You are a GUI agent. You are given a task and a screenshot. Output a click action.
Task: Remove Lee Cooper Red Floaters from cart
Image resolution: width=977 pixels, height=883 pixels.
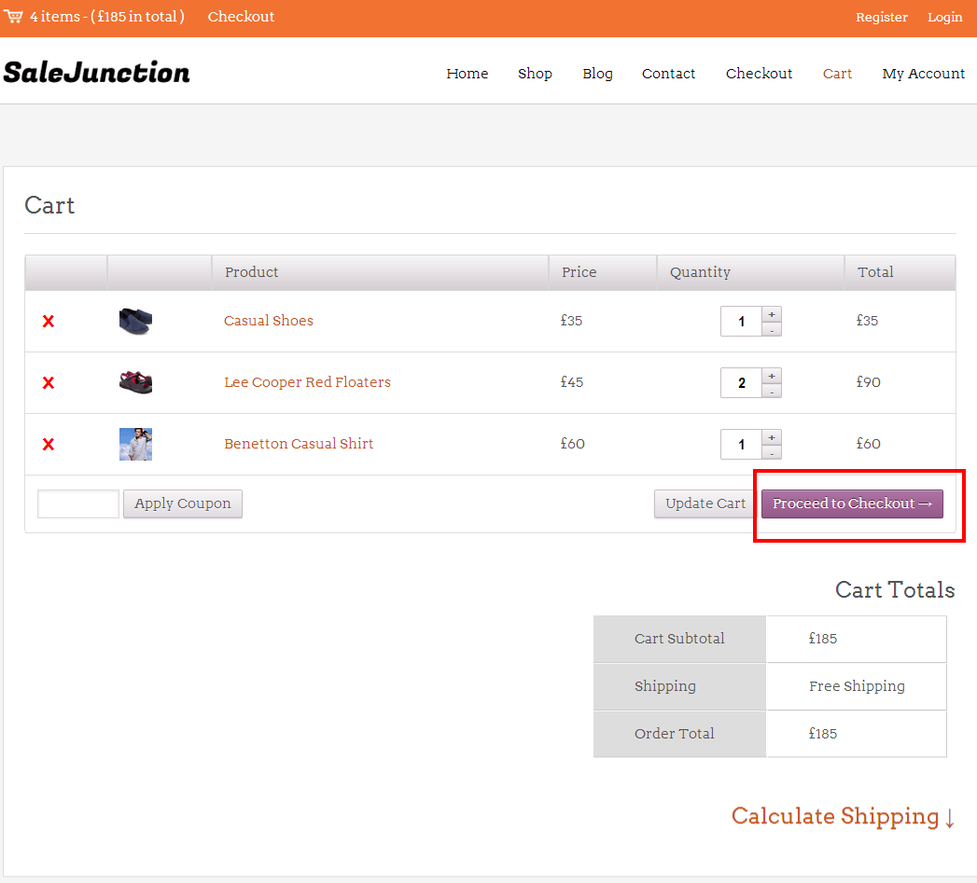tap(49, 383)
